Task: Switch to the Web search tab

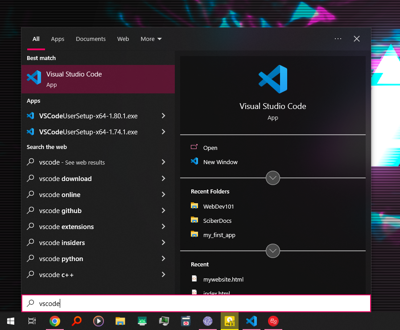Action: pos(123,39)
